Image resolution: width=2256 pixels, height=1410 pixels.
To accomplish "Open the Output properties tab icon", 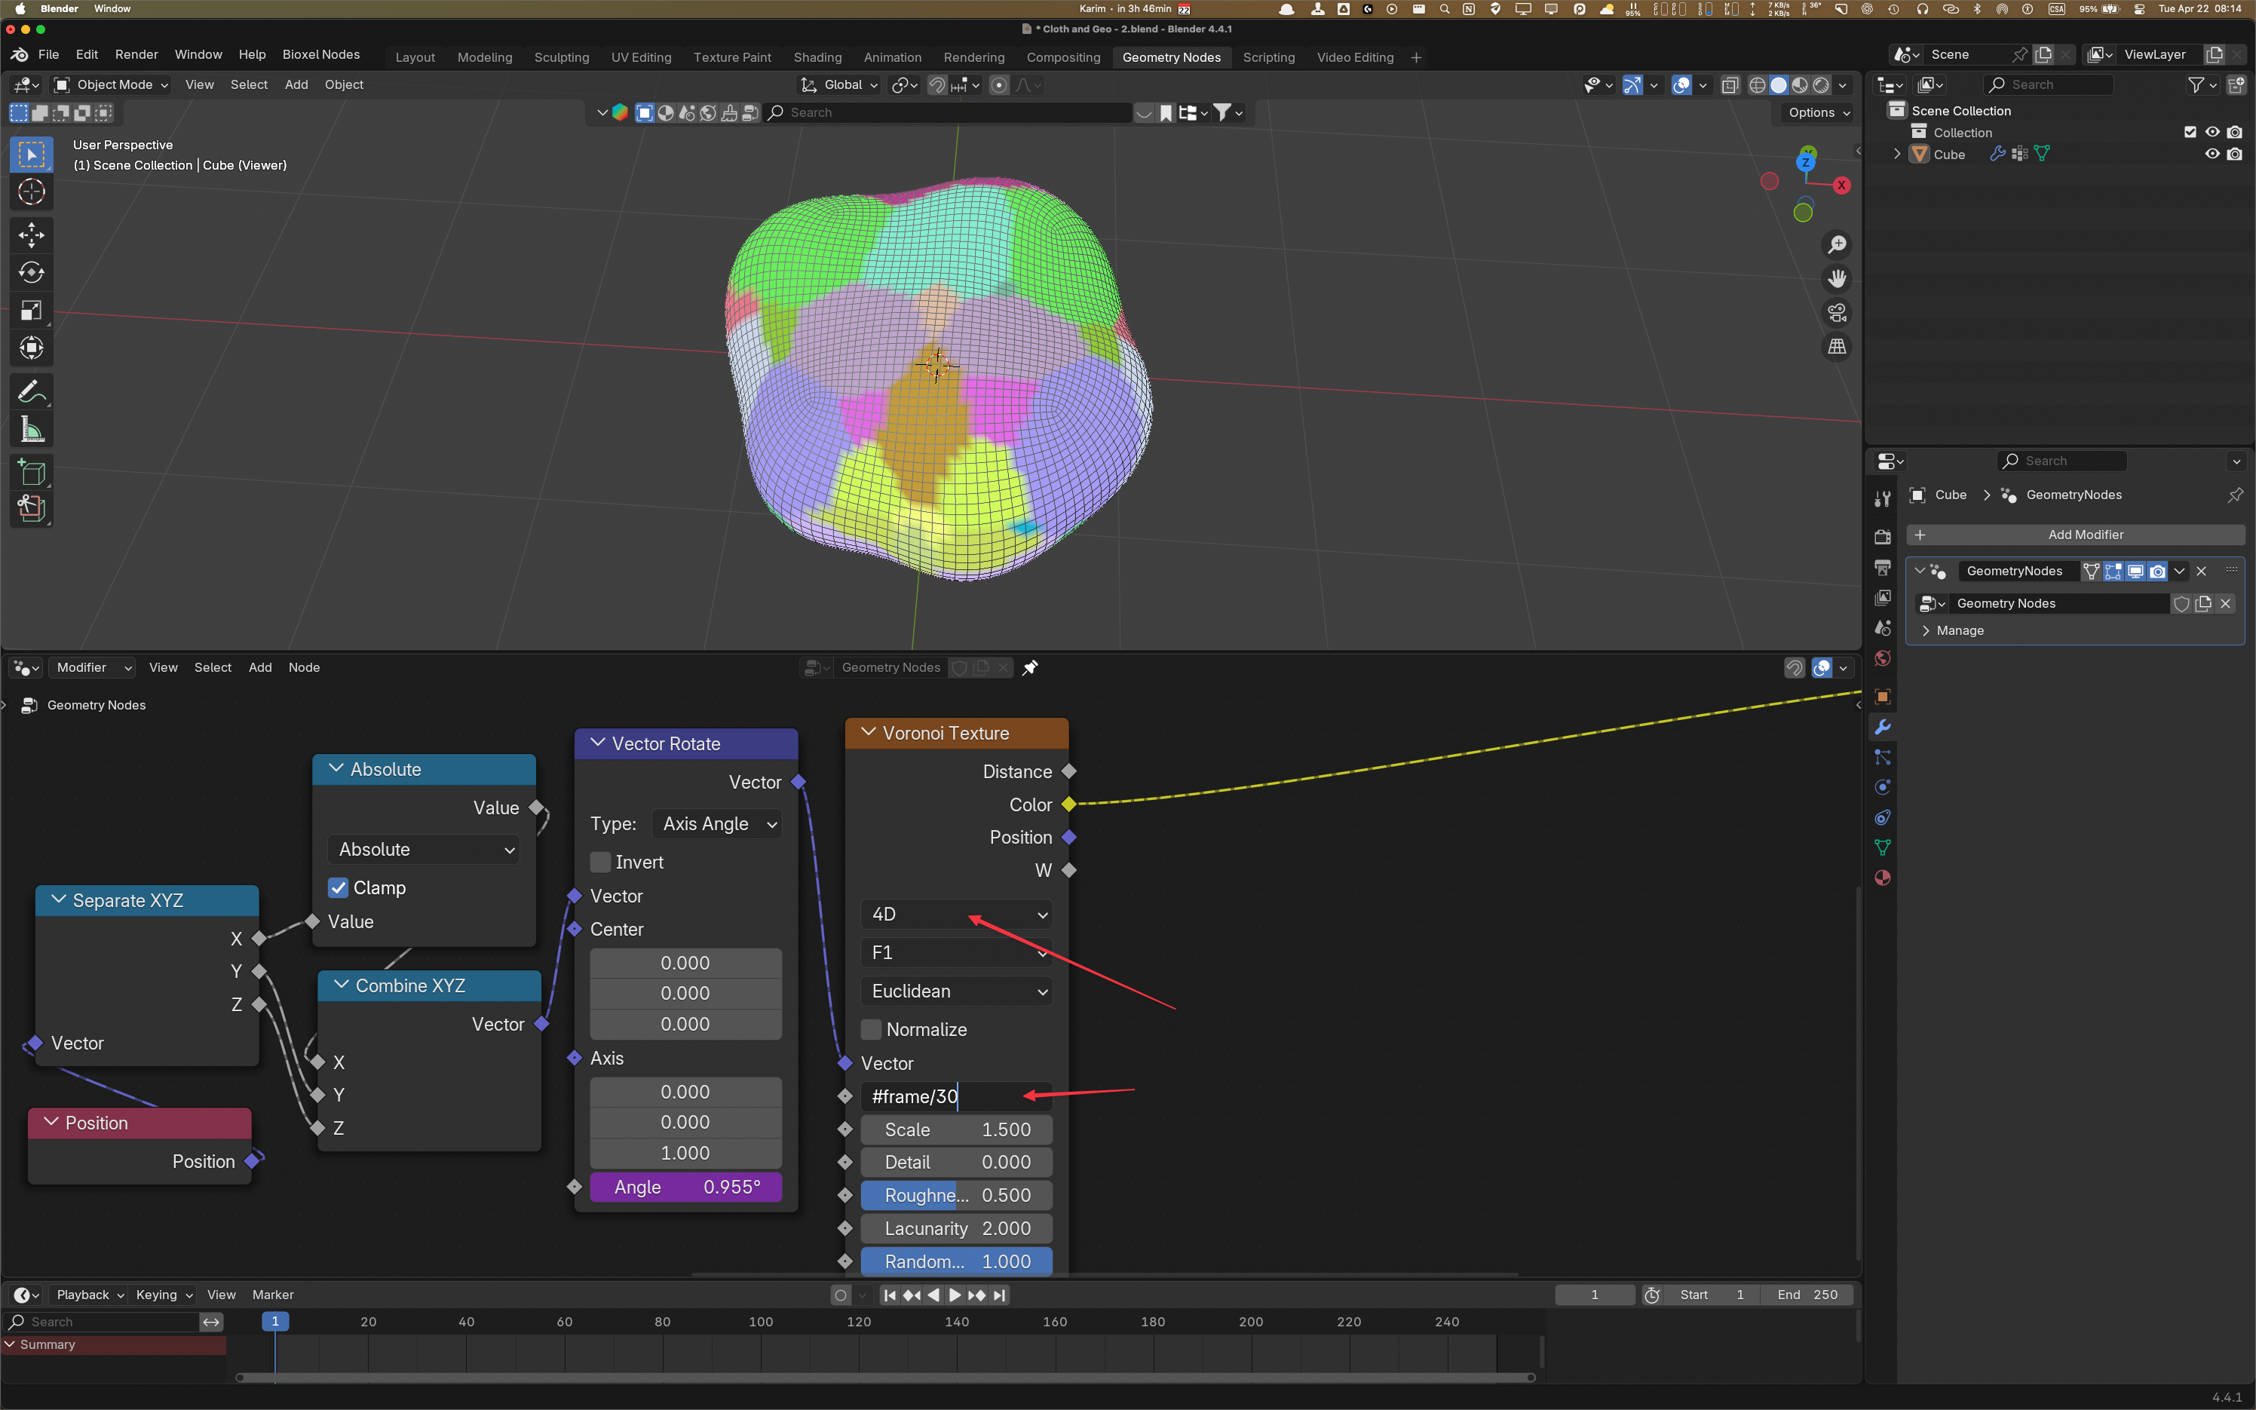I will point(1882,567).
